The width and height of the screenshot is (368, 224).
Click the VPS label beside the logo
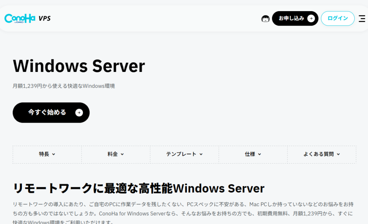[x=45, y=18]
